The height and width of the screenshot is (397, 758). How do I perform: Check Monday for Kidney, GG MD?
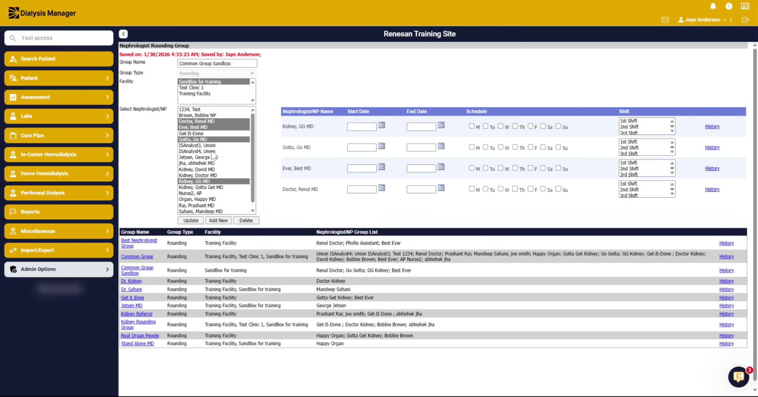pyautogui.click(x=472, y=126)
